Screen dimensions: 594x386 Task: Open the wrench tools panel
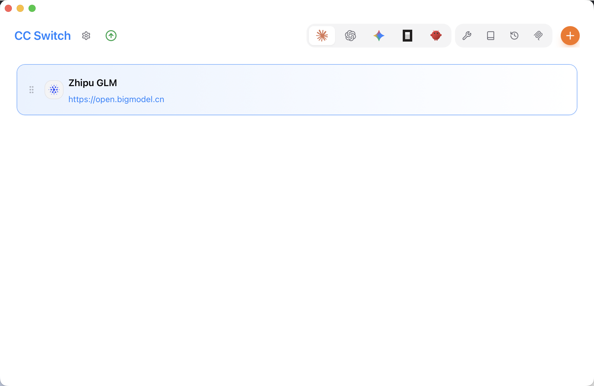[467, 36]
